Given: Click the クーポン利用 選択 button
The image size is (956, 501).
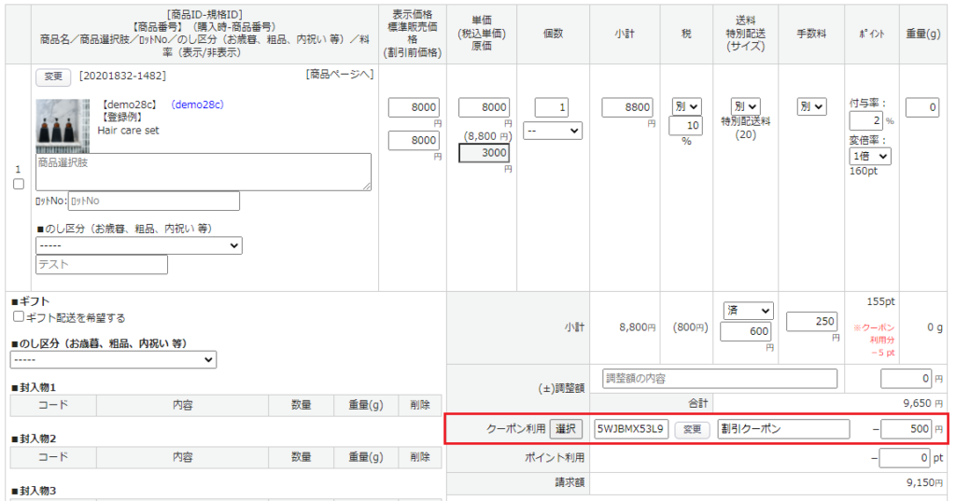Looking at the screenshot, I should click(x=566, y=429).
